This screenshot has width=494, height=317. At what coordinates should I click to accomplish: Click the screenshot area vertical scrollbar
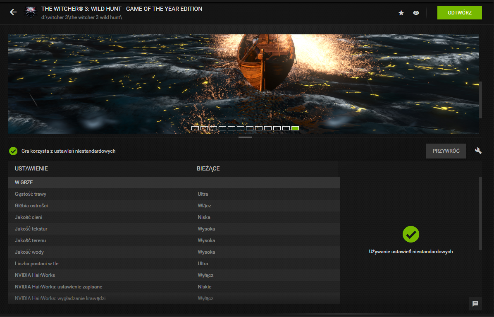pyautogui.click(x=480, y=100)
